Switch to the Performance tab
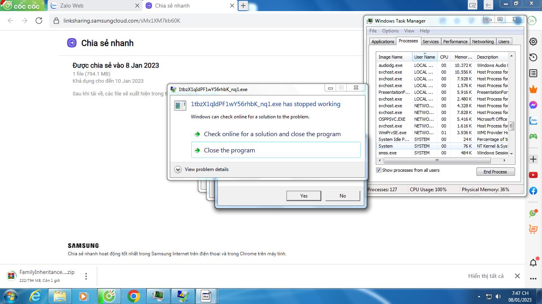This screenshot has width=542, height=304. (455, 42)
